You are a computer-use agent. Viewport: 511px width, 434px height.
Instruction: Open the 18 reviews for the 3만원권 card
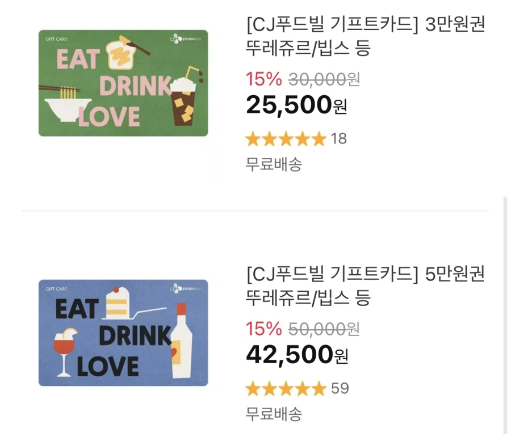[x=338, y=138]
